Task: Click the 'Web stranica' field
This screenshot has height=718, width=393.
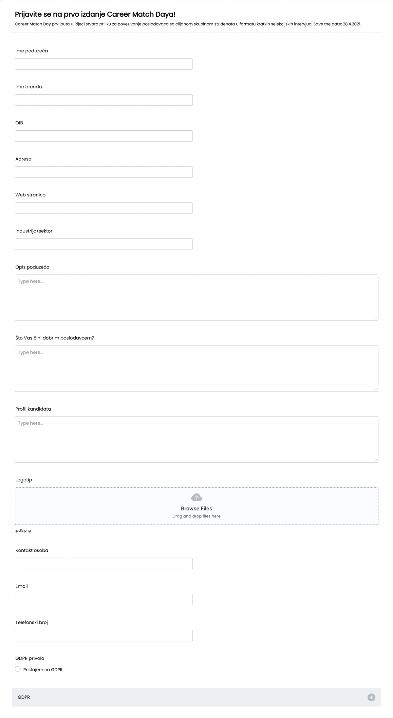Action: tap(103, 208)
